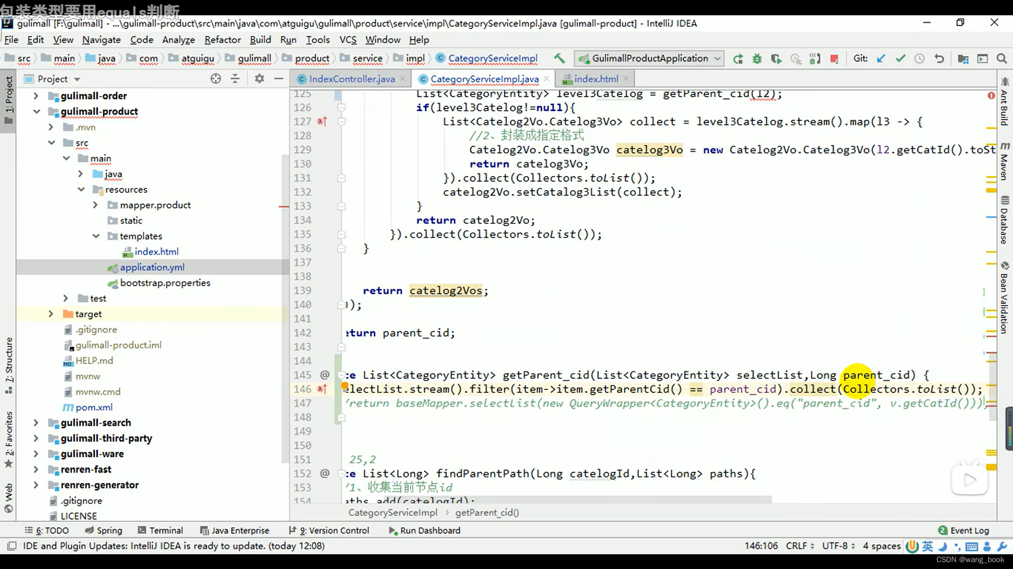Click editor vertical scrollbar error stripe
1013x569 pixels.
point(991,295)
